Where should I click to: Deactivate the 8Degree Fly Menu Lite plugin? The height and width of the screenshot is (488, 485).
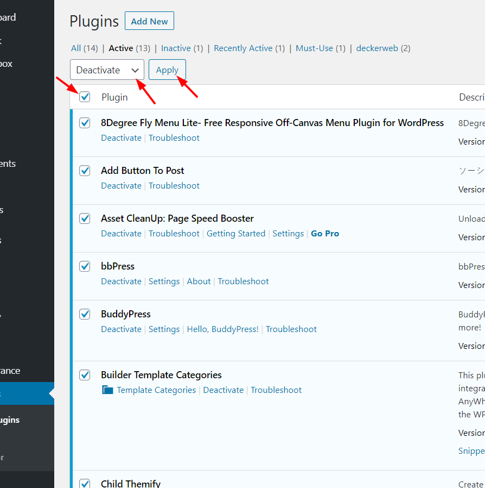121,138
